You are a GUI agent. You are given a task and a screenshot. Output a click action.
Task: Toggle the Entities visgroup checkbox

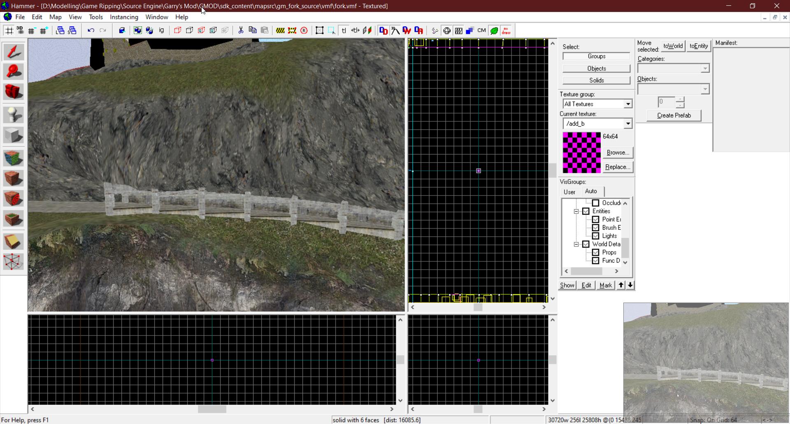[x=586, y=211]
